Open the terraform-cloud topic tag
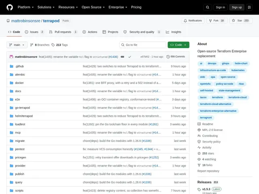The image size is (259, 194). 238,97
